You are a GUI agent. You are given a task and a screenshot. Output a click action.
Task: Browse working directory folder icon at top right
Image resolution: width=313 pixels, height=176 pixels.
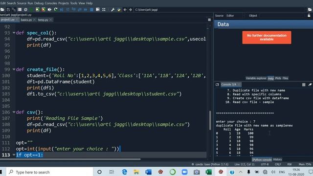(310, 10)
